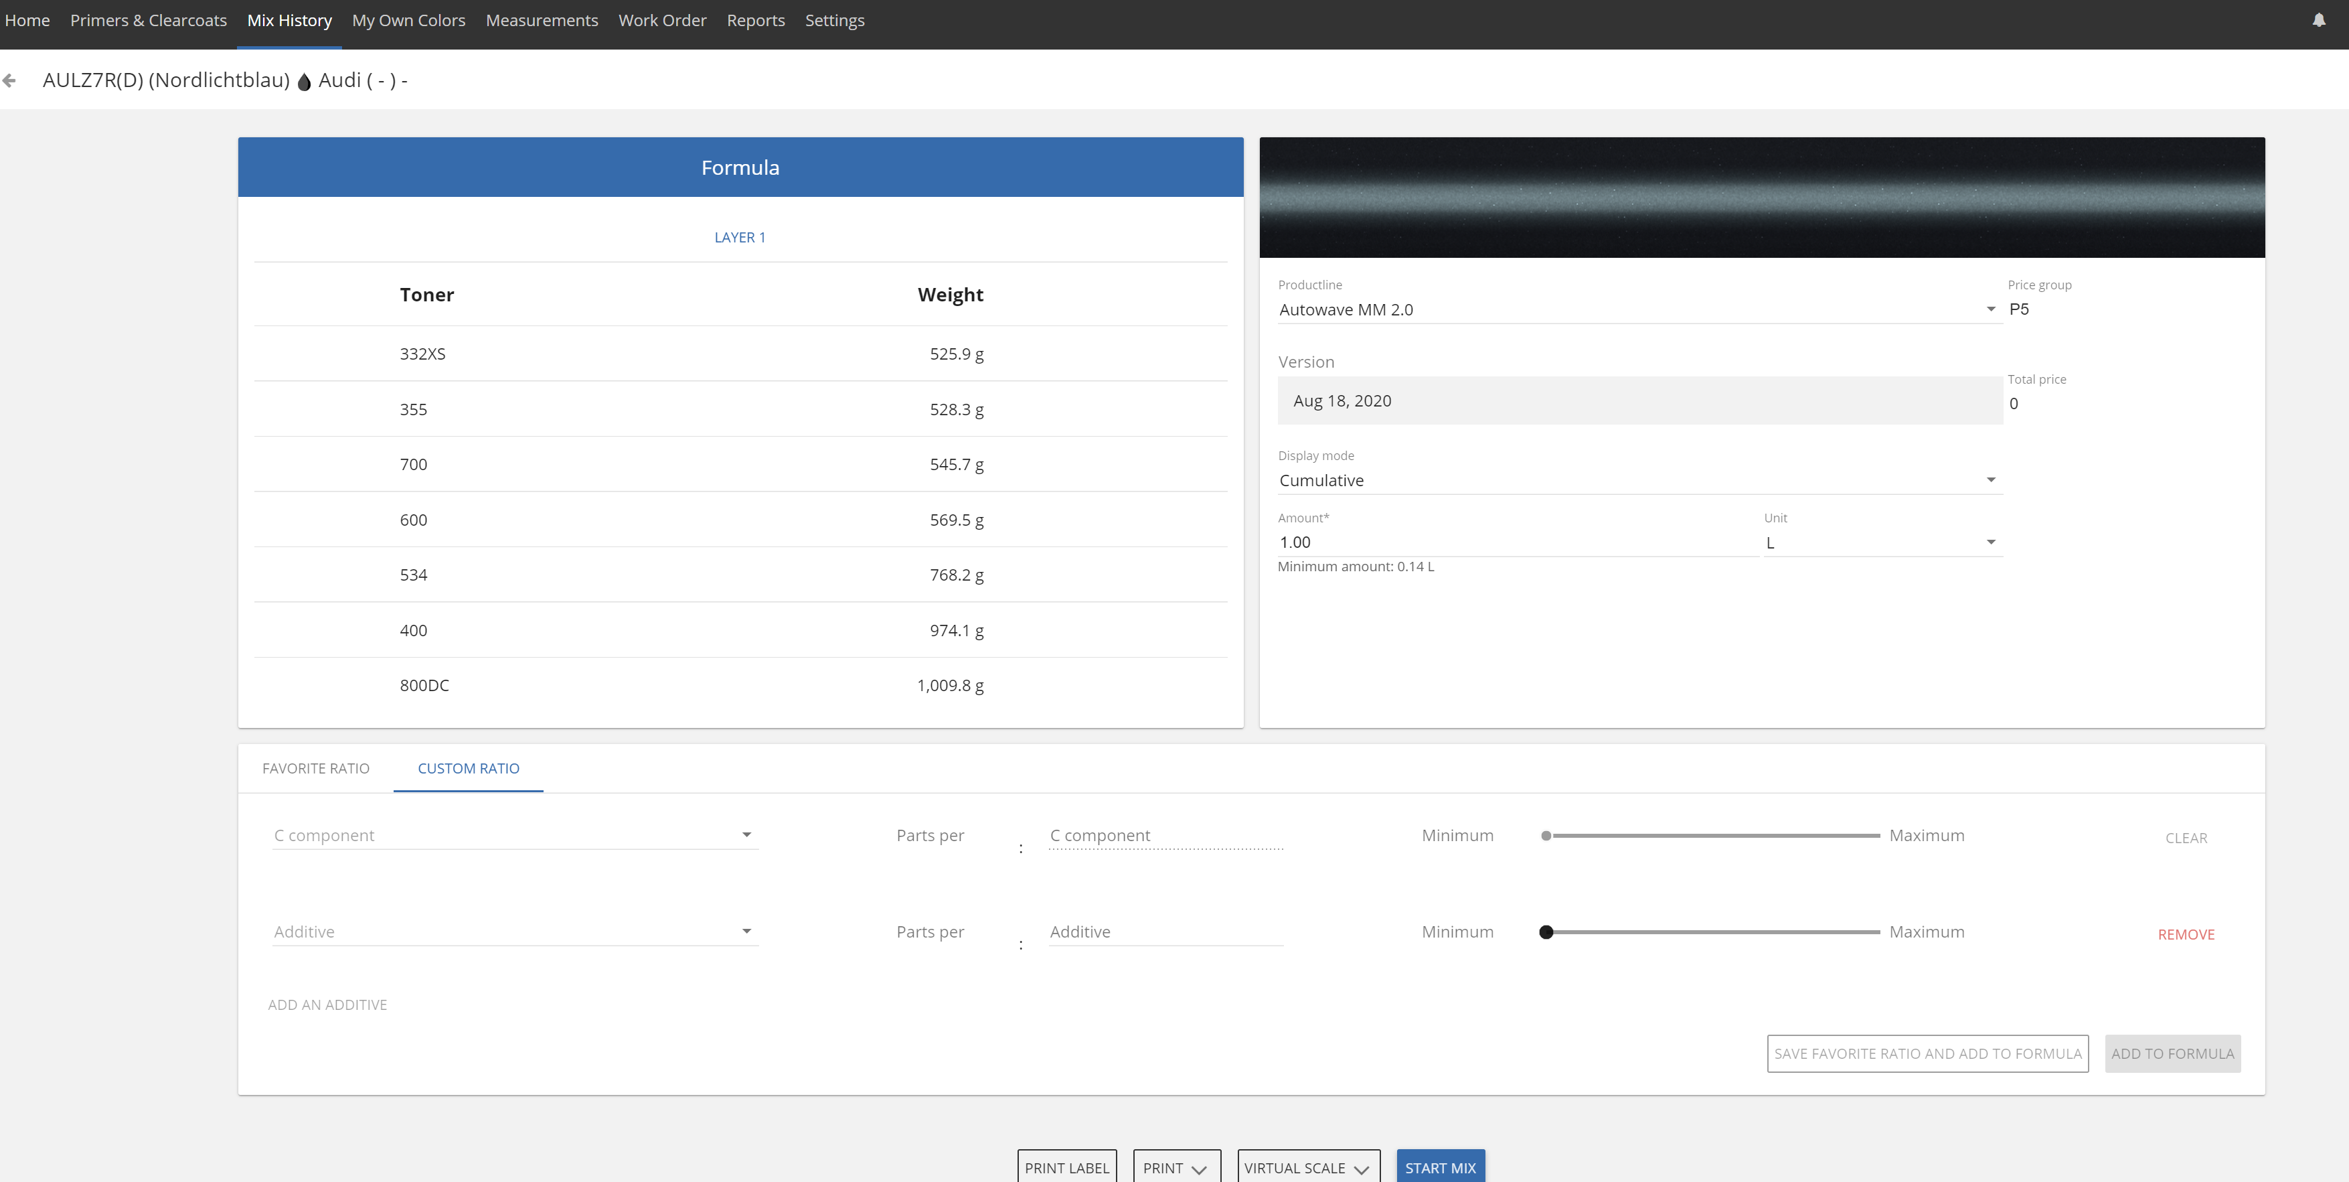Click the START MIX button

[x=1440, y=1167]
